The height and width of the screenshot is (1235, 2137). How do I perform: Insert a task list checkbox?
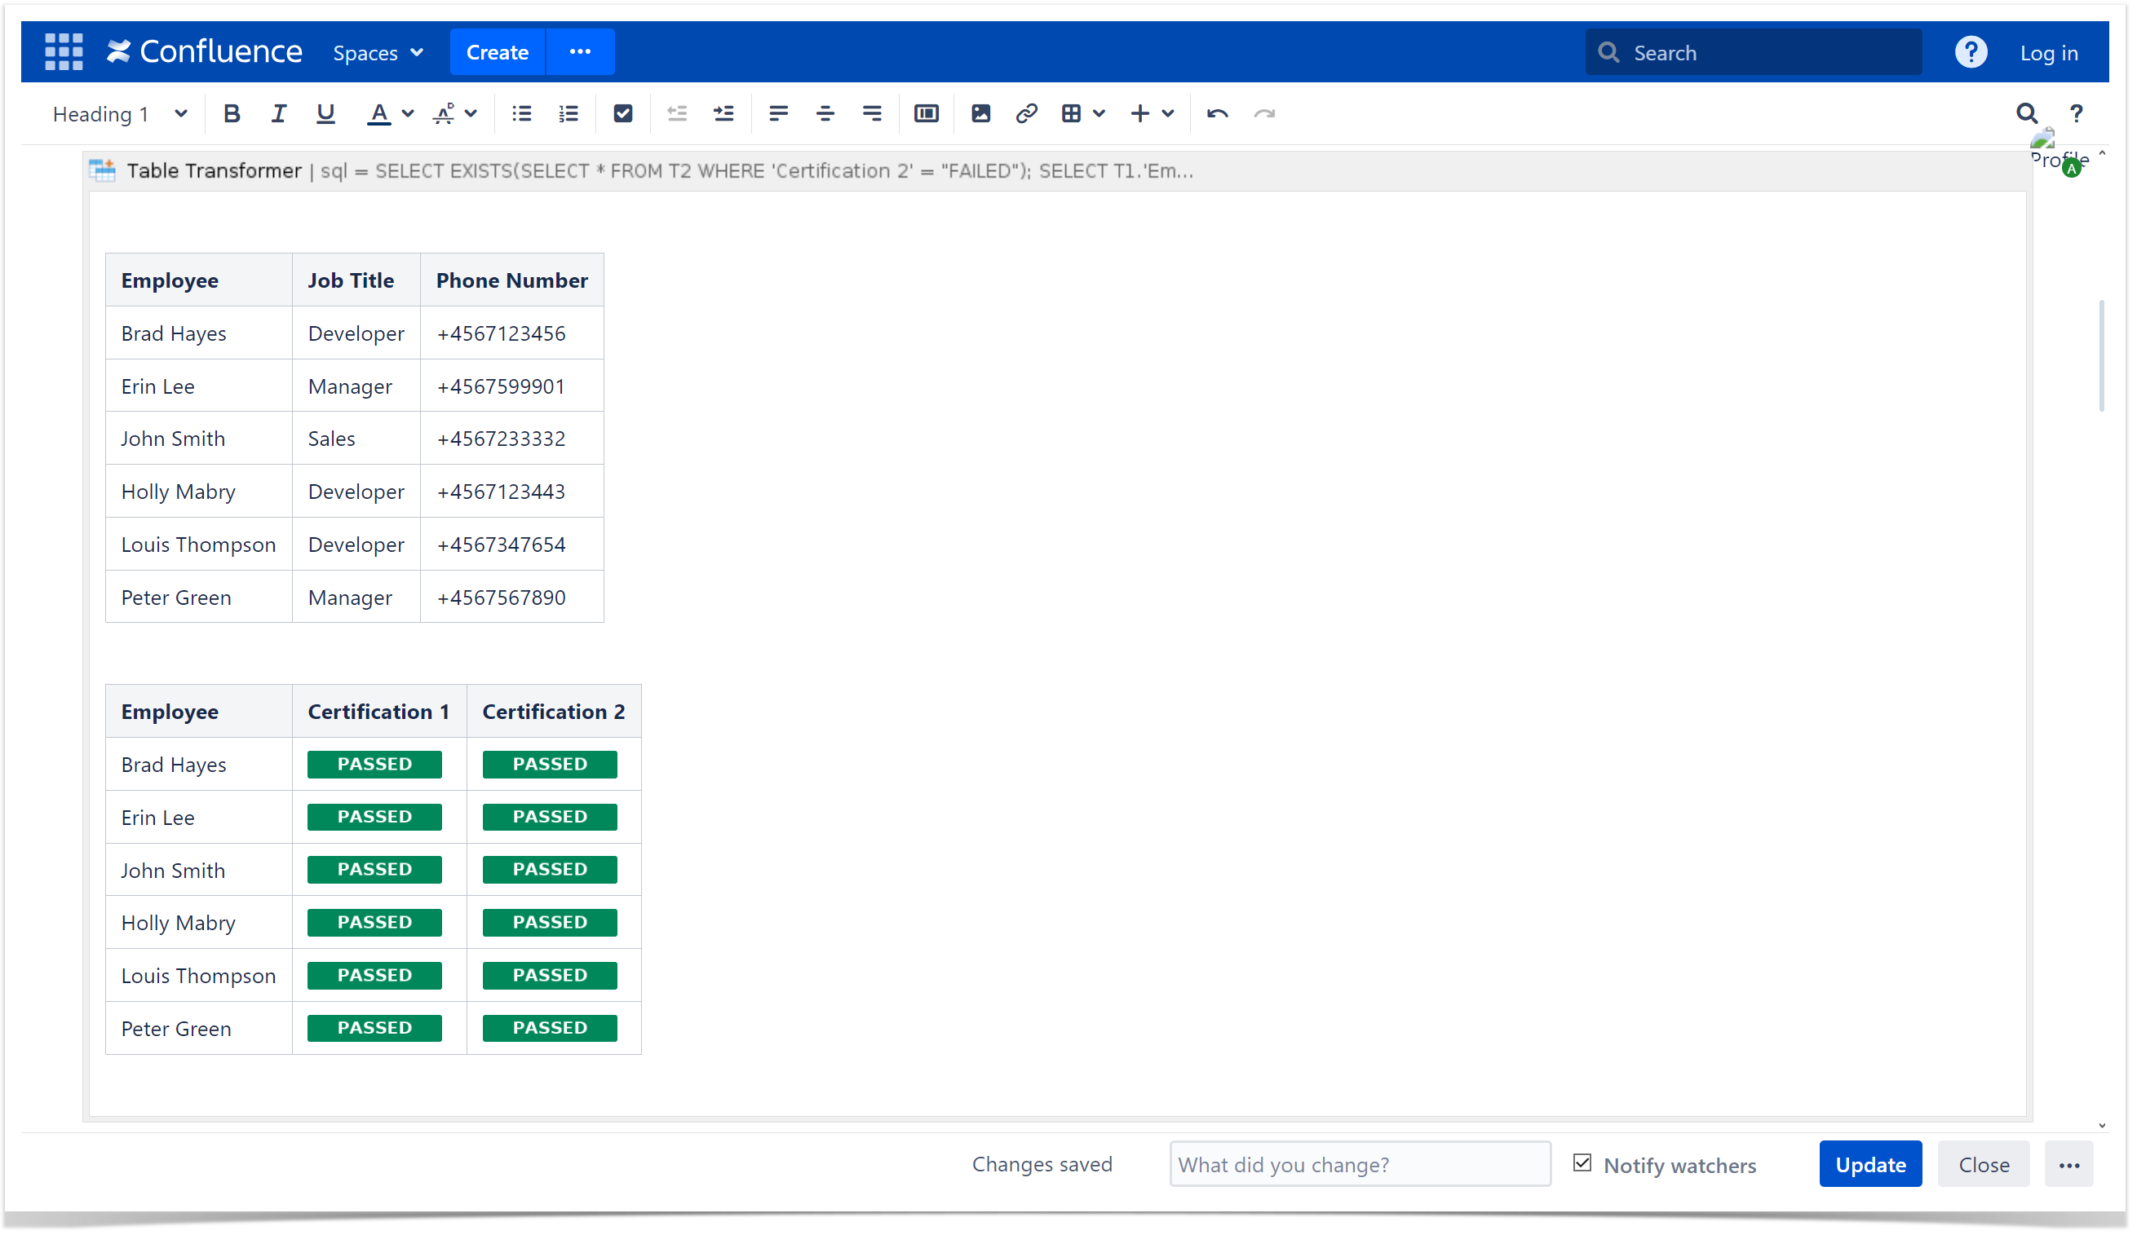pos(622,113)
